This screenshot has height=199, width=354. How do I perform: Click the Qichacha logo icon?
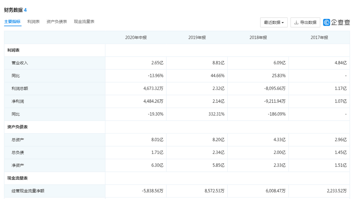coord(327,22)
